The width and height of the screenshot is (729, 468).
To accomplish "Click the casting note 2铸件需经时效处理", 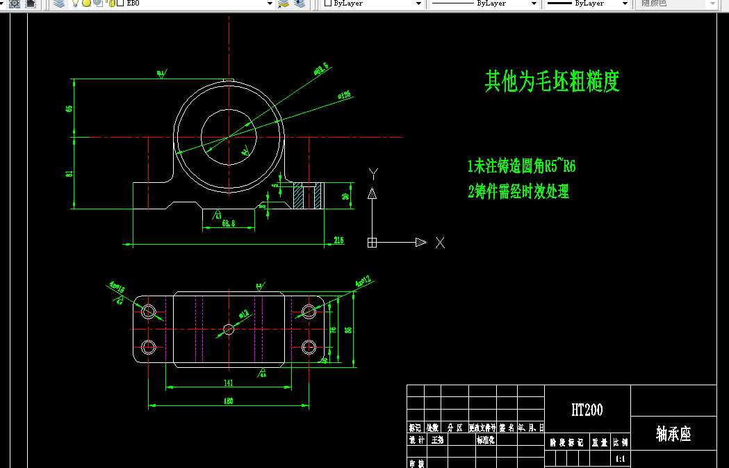I will click(520, 193).
